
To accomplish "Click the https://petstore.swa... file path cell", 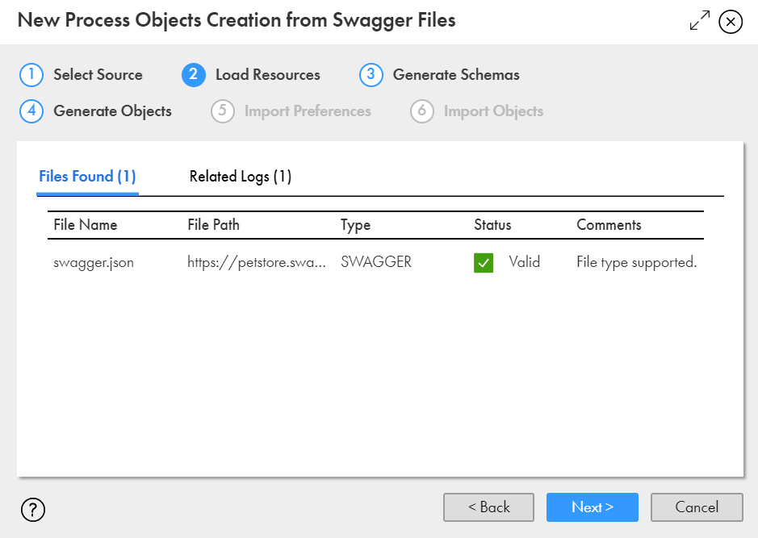I will click(x=257, y=262).
